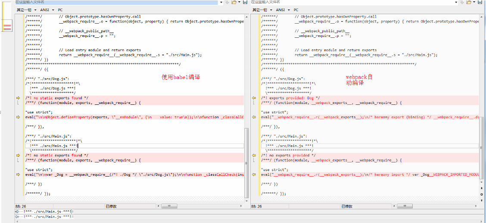Open left pane browse-file folder icon

coord(234,2)
